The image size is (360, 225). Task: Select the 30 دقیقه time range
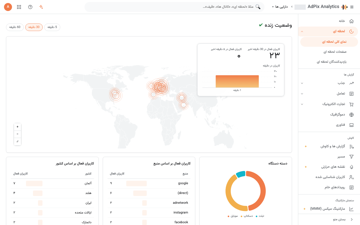[34, 27]
